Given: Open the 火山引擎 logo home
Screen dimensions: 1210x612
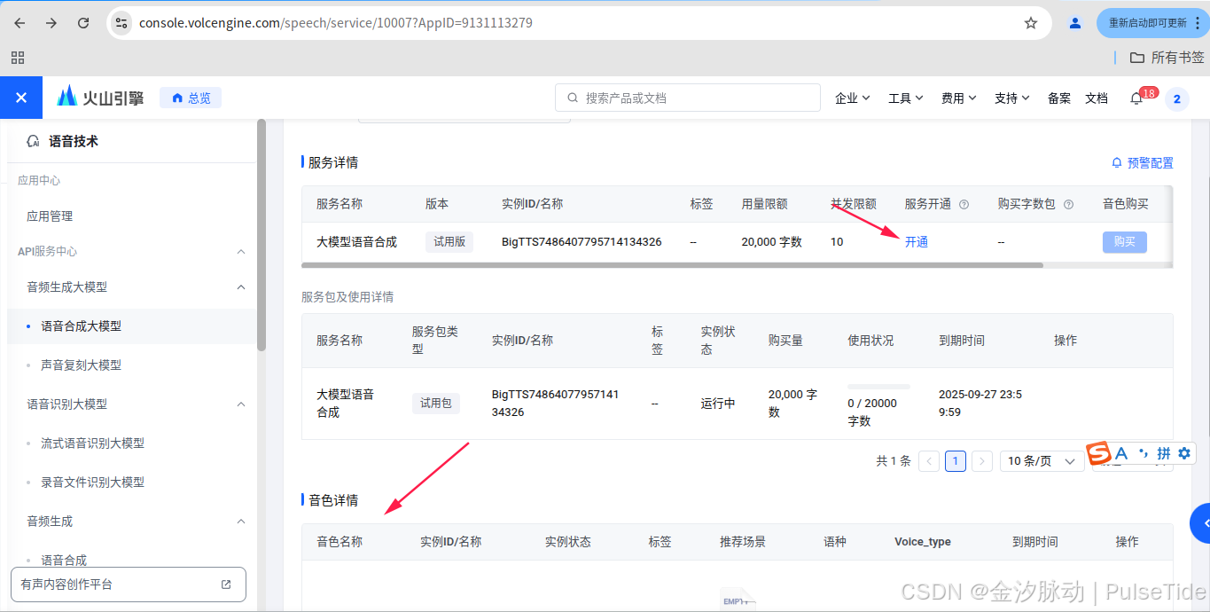Looking at the screenshot, I should point(100,98).
